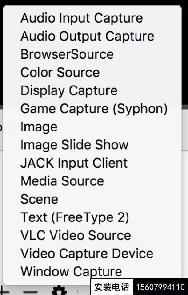Click the 安装电话 label
Screen dimensions: 188x295
click(112, 287)
